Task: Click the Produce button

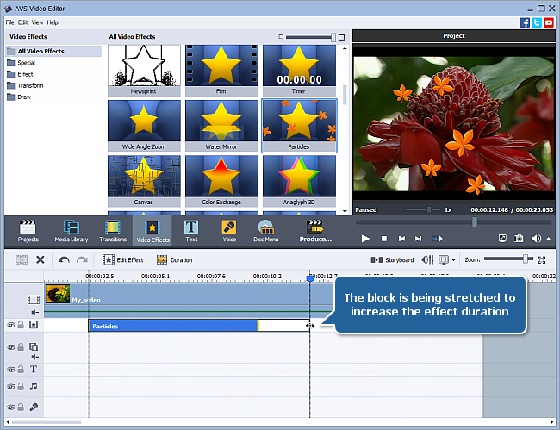Action: point(315,231)
